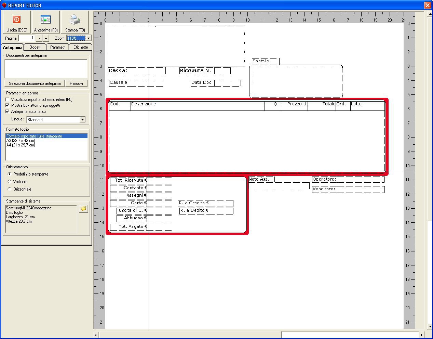This screenshot has width=433, height=339.
Task: Click the Cod. column header
Action: click(120, 104)
